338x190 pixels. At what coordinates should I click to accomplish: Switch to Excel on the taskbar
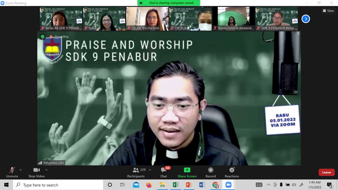click(x=176, y=185)
